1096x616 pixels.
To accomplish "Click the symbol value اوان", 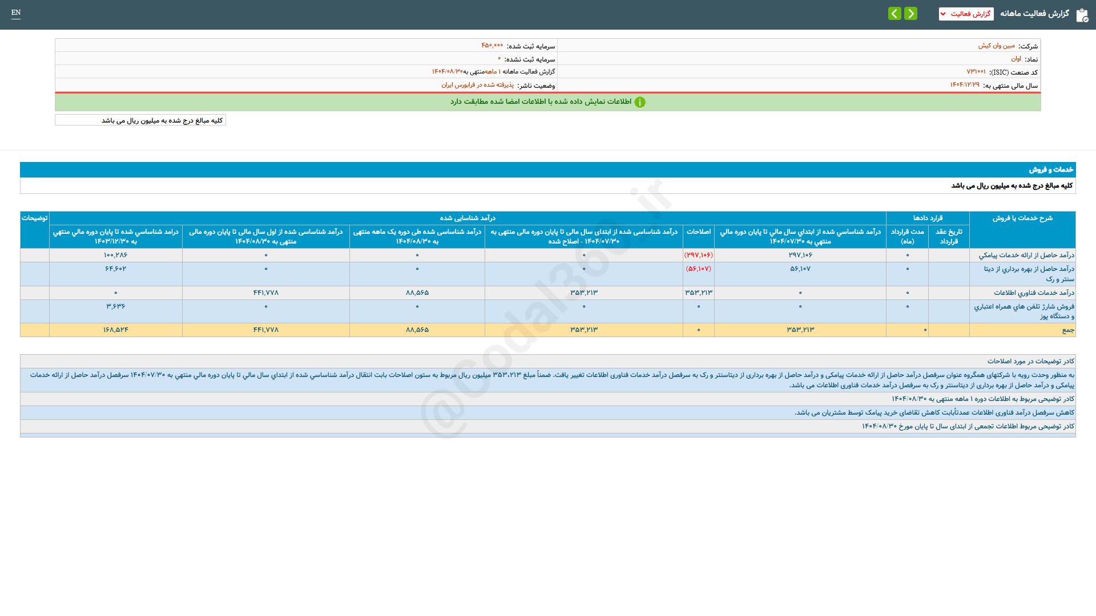I will pyautogui.click(x=1016, y=59).
